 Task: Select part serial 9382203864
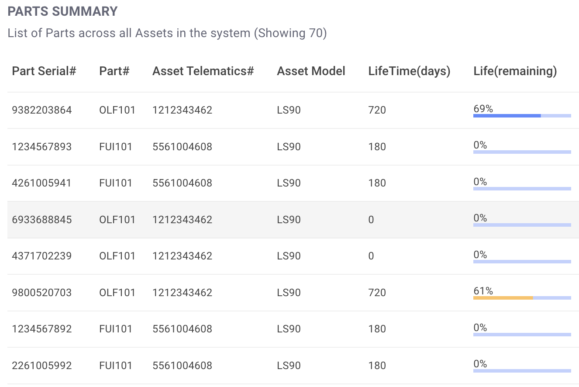pyautogui.click(x=42, y=110)
